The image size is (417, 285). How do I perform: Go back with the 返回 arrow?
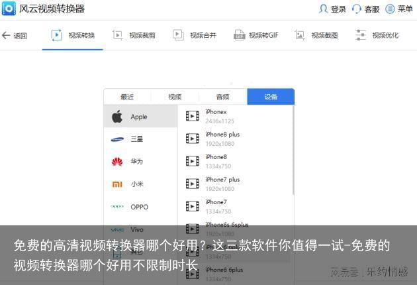pyautogui.click(x=6, y=35)
